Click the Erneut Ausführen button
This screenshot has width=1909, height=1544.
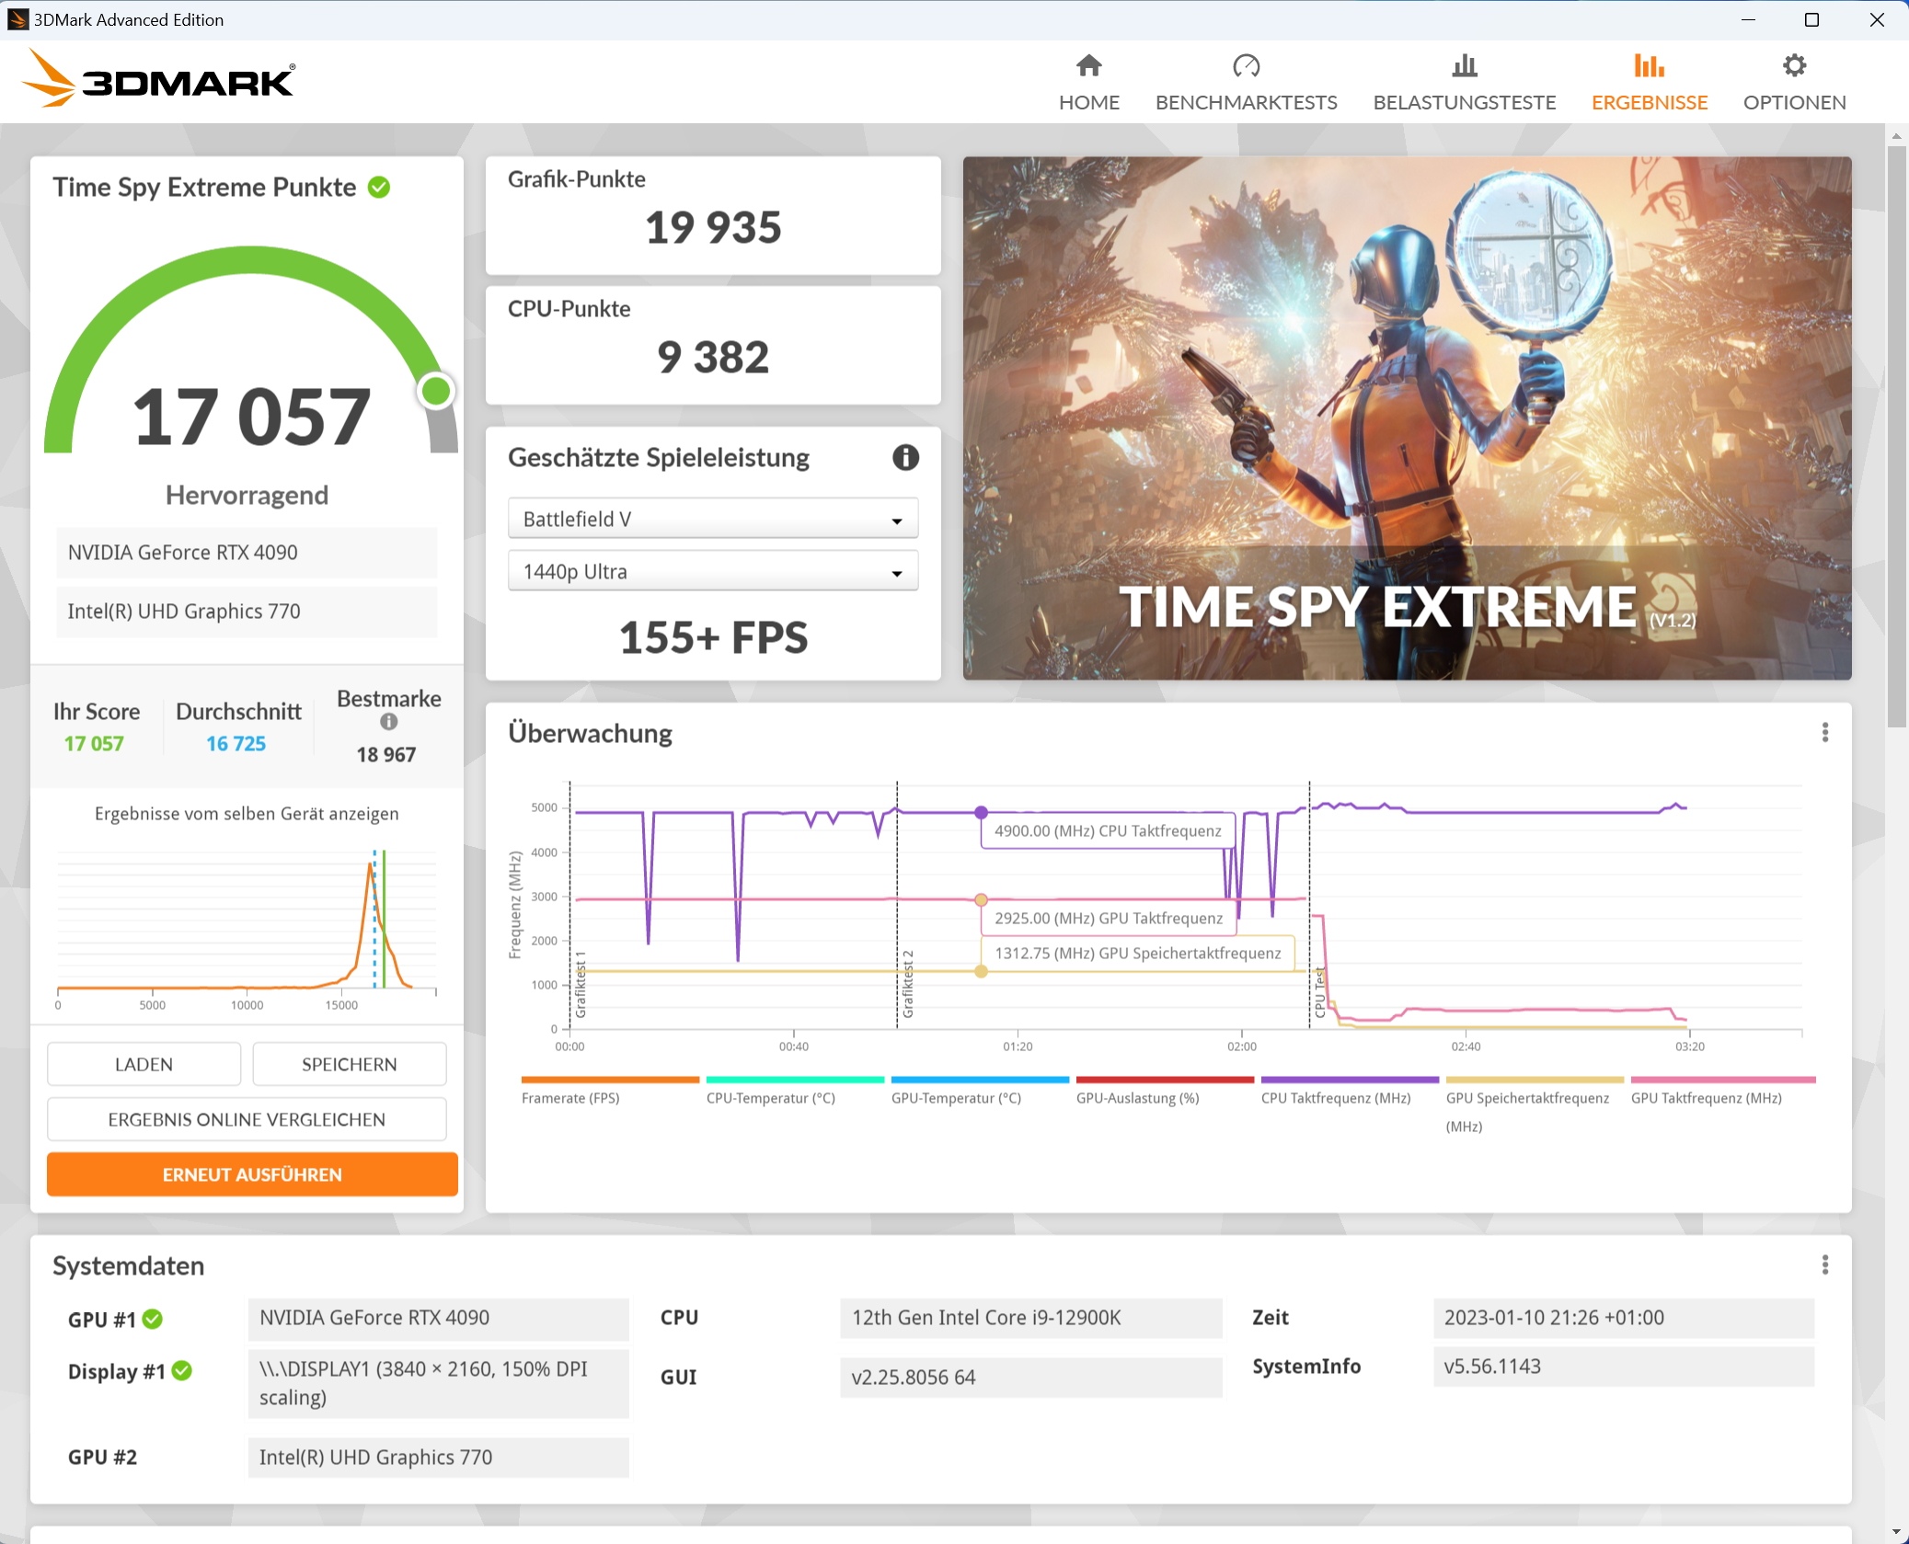click(x=252, y=1174)
